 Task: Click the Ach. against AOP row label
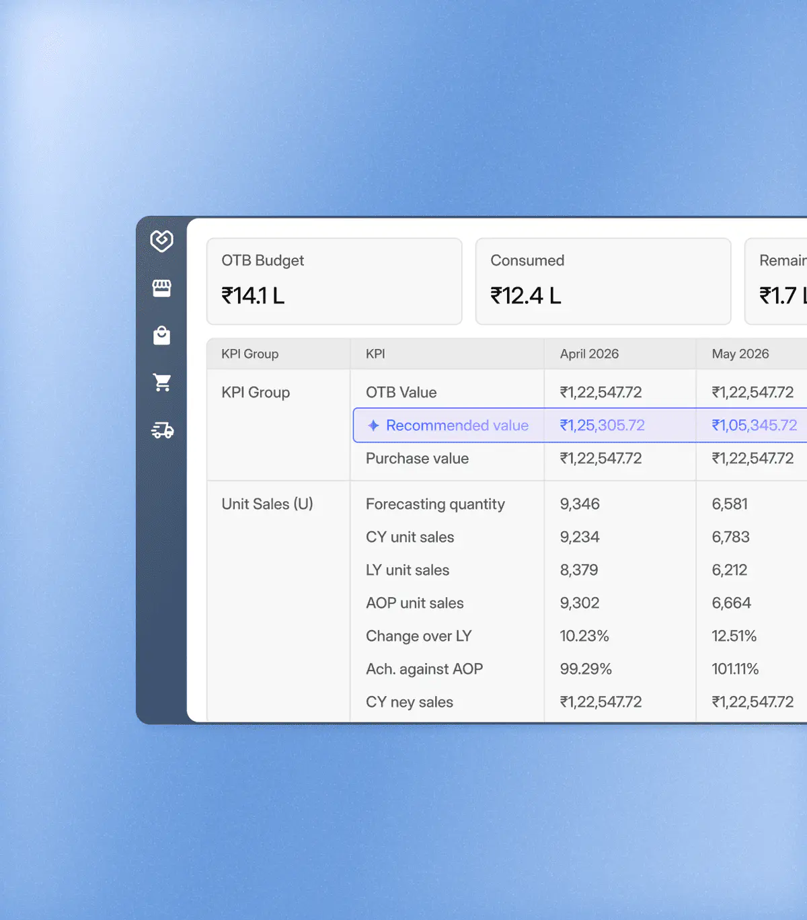pos(424,669)
